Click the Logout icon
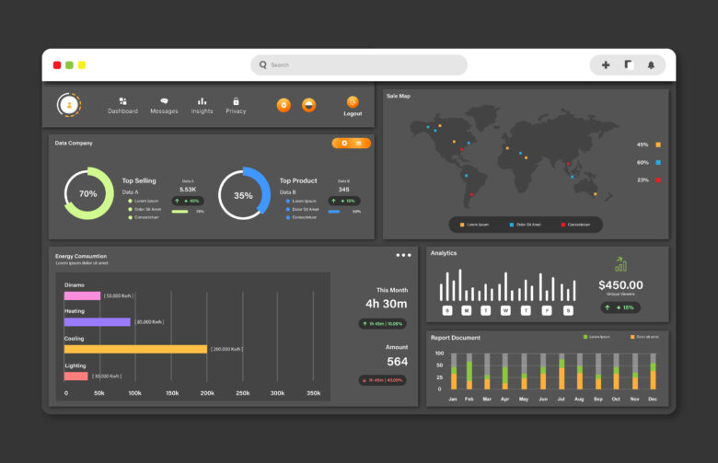 (x=353, y=102)
